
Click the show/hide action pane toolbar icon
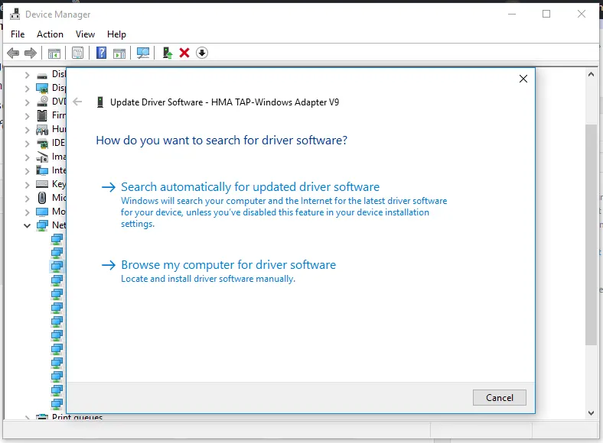[119, 53]
